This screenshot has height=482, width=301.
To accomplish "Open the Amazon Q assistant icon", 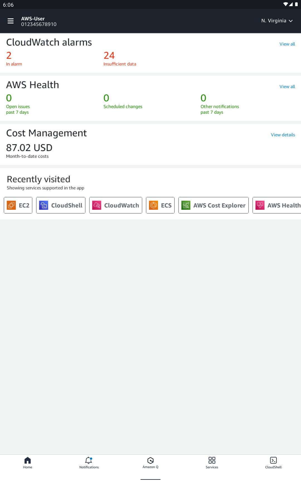I will tap(151, 460).
